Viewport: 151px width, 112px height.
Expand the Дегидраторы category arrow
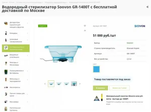(27, 23)
